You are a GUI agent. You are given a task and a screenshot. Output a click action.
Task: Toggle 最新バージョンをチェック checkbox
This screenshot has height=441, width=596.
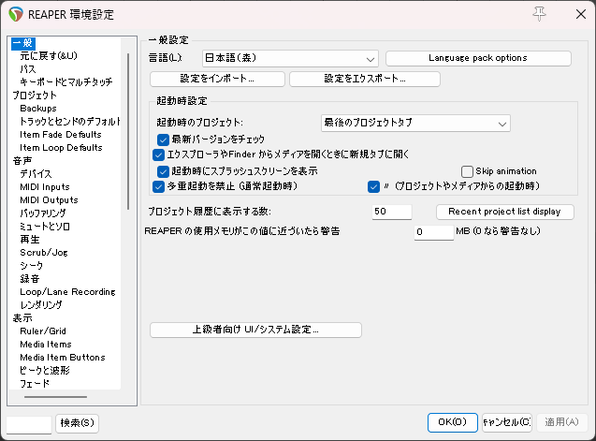coord(163,140)
